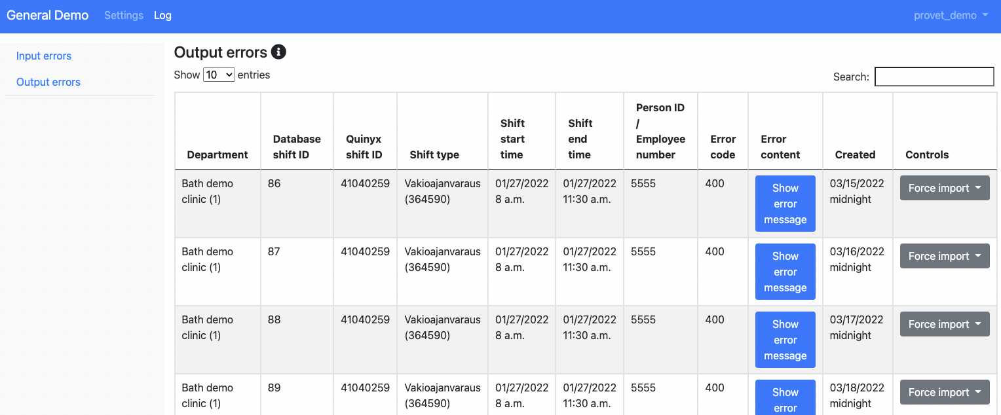Open Force import dropdown for shift 87
Screen dimensions: 1001x415
pos(945,256)
